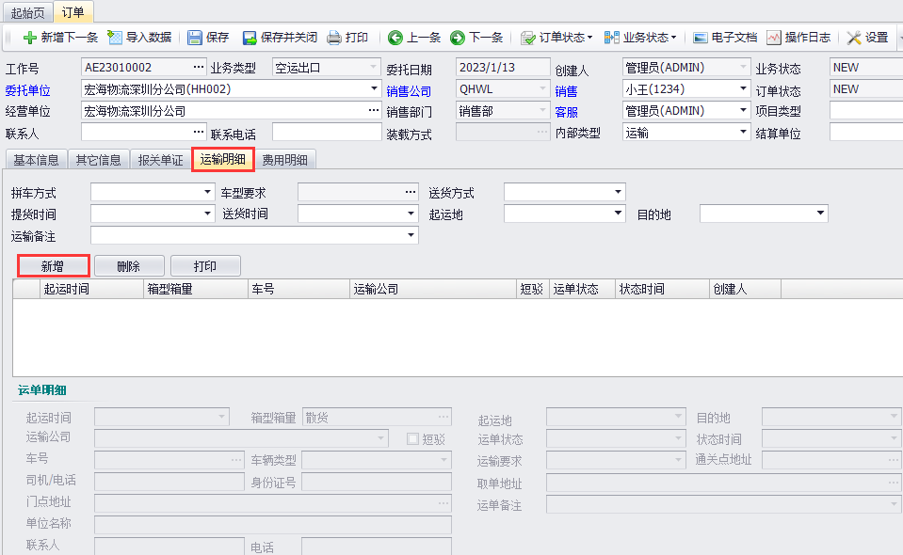Open 设置 with the wrench icon
The width and height of the screenshot is (903, 555).
point(867,38)
